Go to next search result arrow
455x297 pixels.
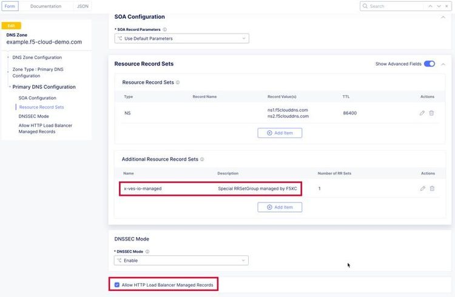point(439,6)
